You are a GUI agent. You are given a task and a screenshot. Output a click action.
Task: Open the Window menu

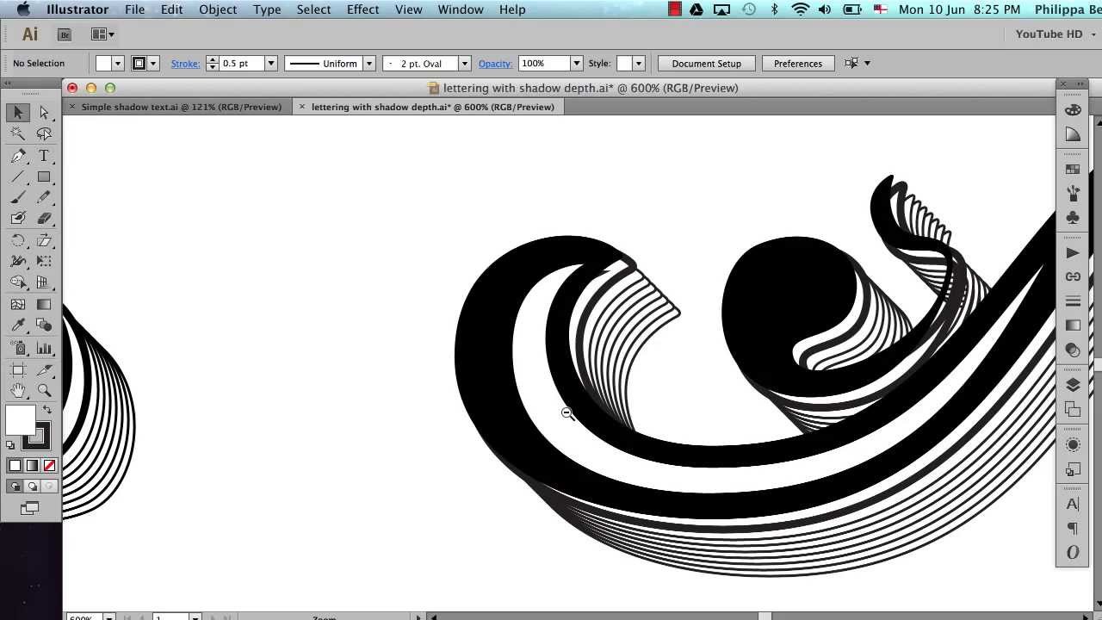(x=461, y=9)
